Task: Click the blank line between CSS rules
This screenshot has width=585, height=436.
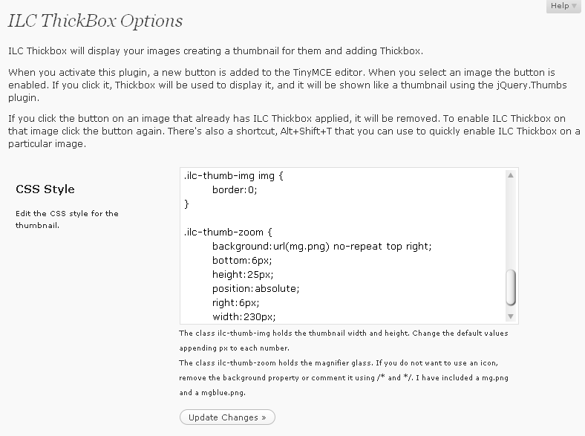Action: (343, 218)
